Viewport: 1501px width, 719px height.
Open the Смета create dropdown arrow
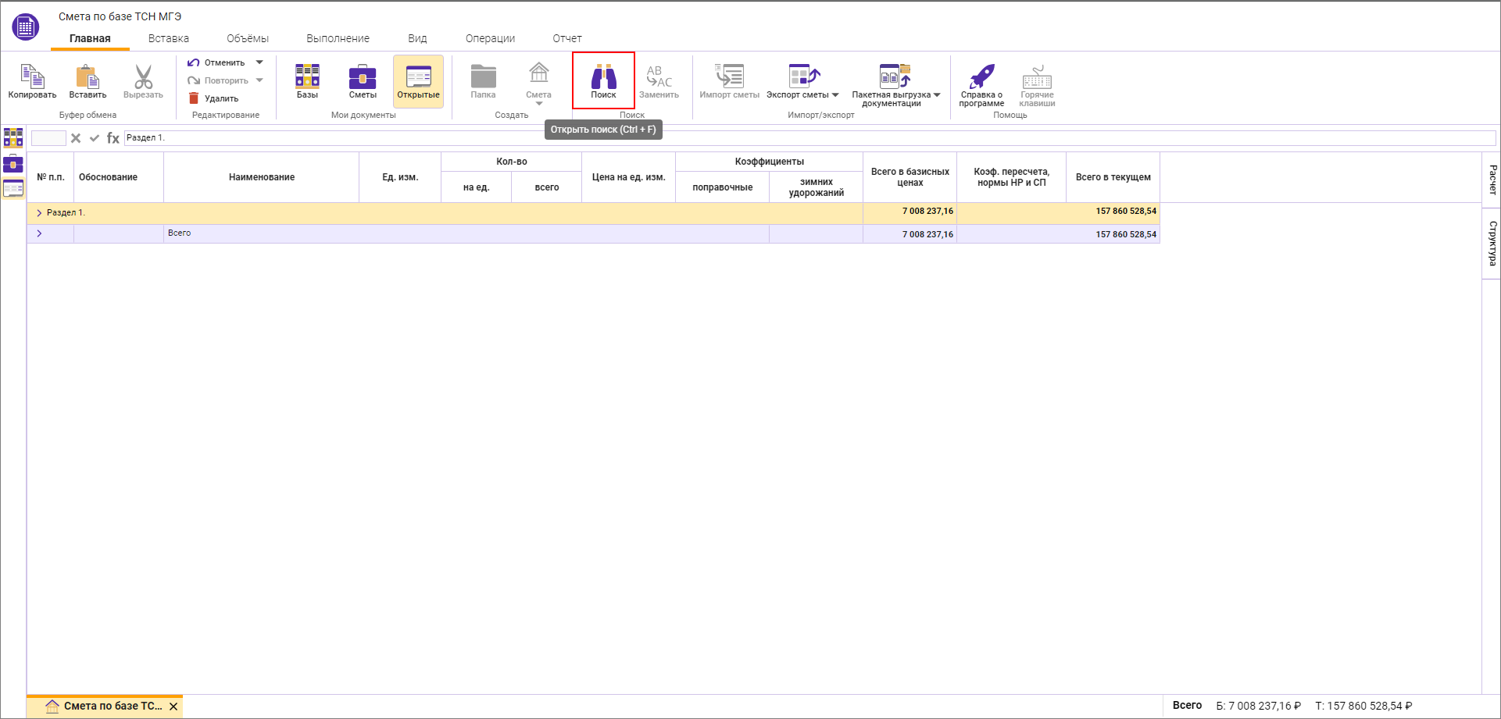pyautogui.click(x=539, y=103)
